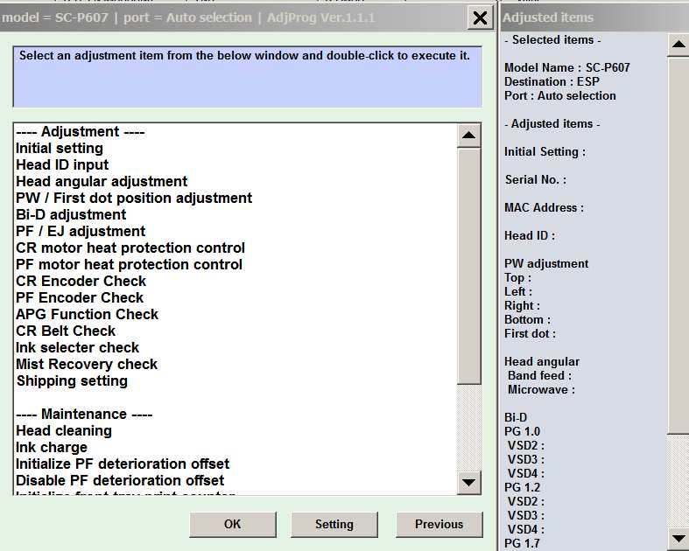Click the adjustment list's scrollbar thumb

[469, 266]
